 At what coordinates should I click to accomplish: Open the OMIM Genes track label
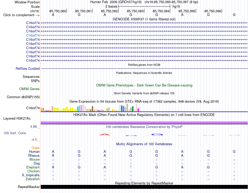(x=29, y=89)
